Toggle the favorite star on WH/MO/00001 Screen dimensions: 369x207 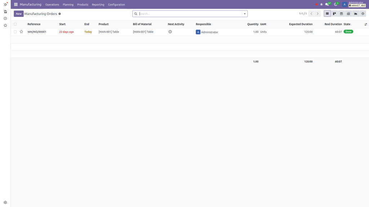[21, 32]
